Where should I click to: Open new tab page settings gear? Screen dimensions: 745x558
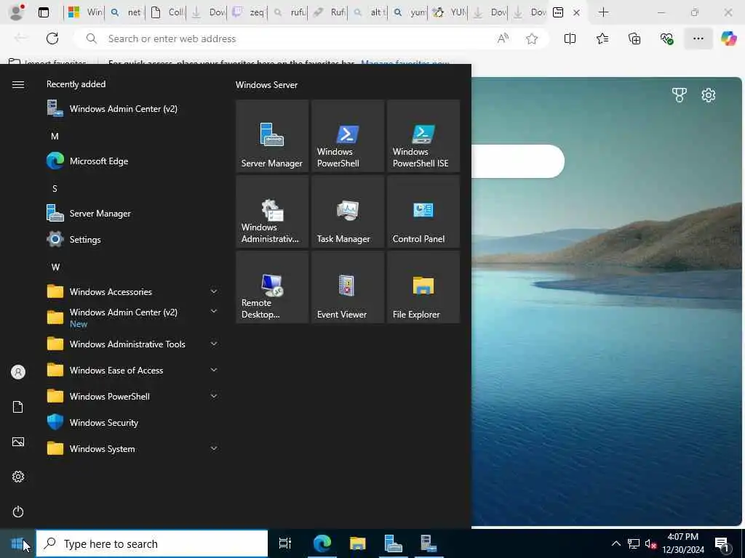708,95
